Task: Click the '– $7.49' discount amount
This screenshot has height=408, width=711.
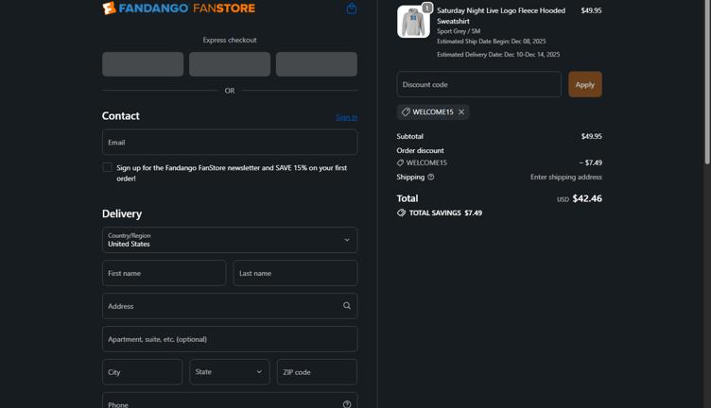Action: (590, 162)
